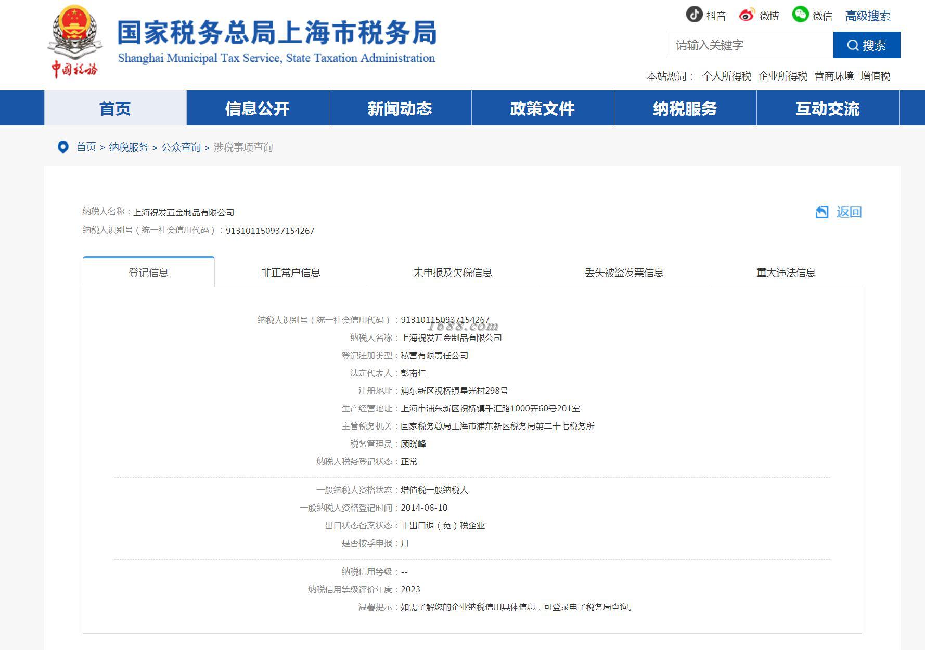Open hot keyword 企业所得税

click(x=782, y=76)
